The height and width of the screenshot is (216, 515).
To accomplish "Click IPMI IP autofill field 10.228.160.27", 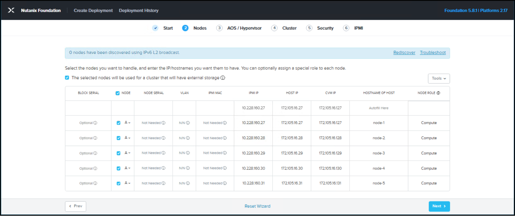I will 253,108.
